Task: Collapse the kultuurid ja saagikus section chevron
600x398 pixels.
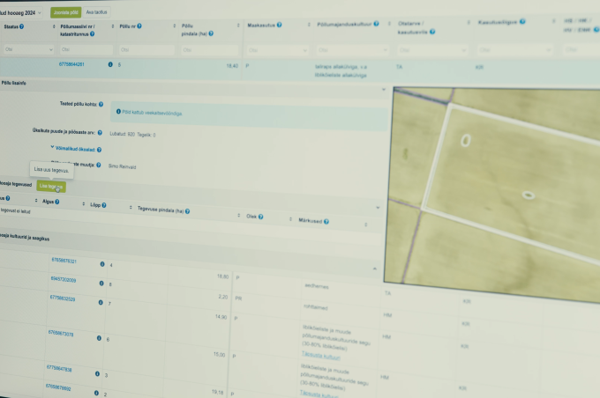Action: point(374,269)
